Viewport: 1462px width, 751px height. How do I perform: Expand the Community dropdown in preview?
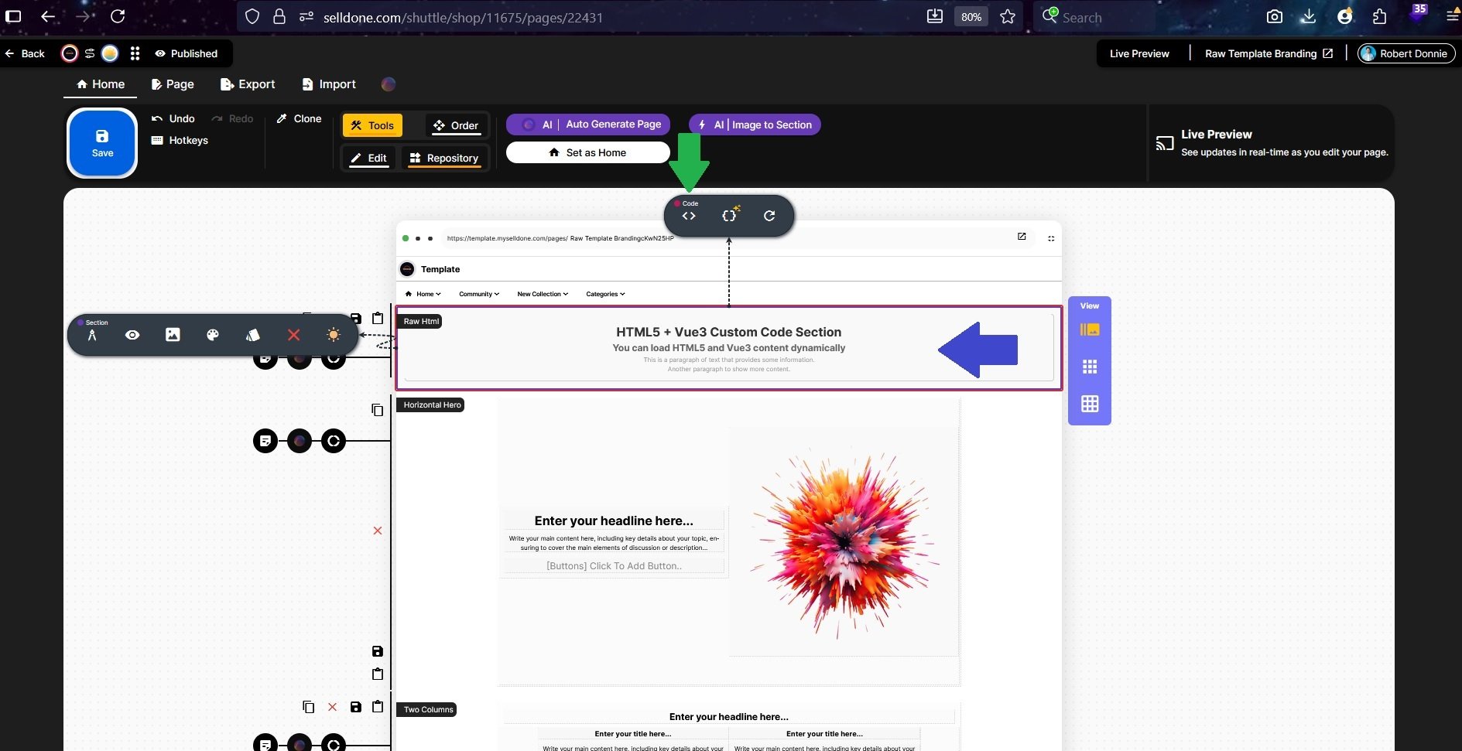pyautogui.click(x=479, y=294)
